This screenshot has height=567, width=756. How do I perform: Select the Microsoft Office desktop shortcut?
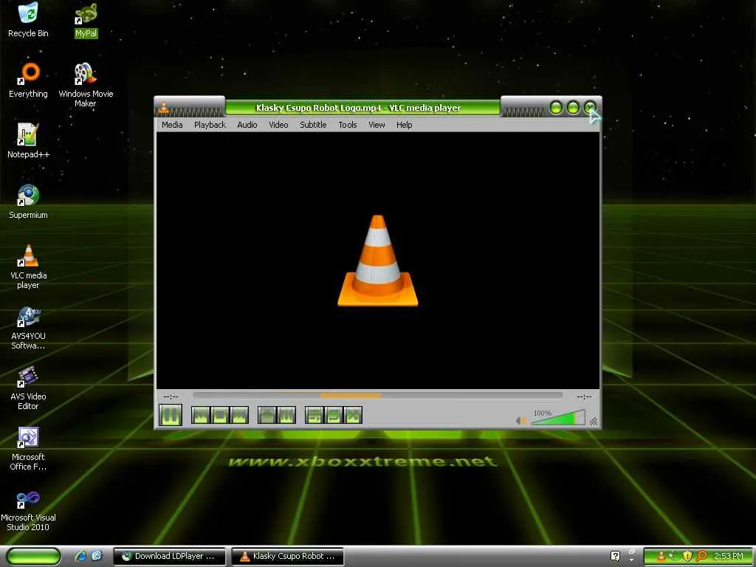[28, 449]
